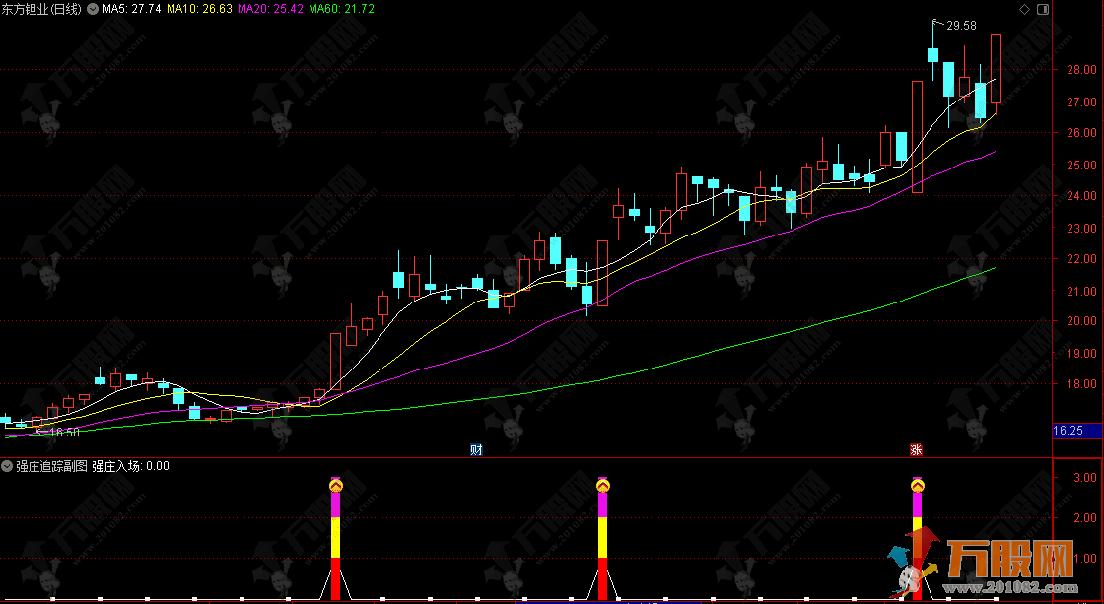This screenshot has width=1104, height=604.
Task: Click the third strong-entry signal arrow icon
Action: click(917, 484)
